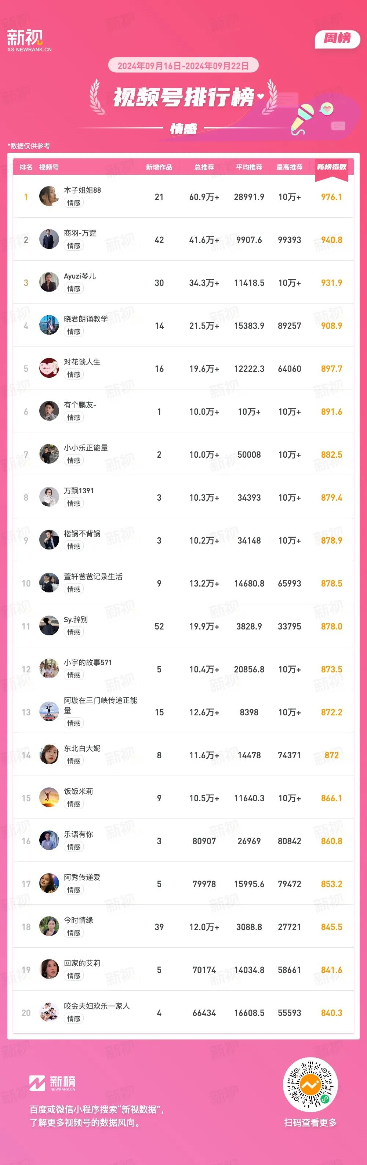Open 饭饭米莉 sunset avatar
The image size is (367, 1165).
coord(49,798)
